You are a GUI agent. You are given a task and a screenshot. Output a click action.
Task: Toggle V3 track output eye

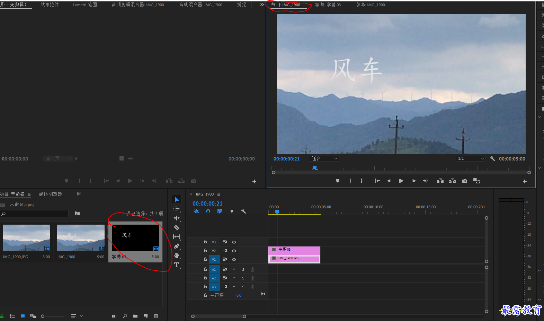(x=234, y=242)
